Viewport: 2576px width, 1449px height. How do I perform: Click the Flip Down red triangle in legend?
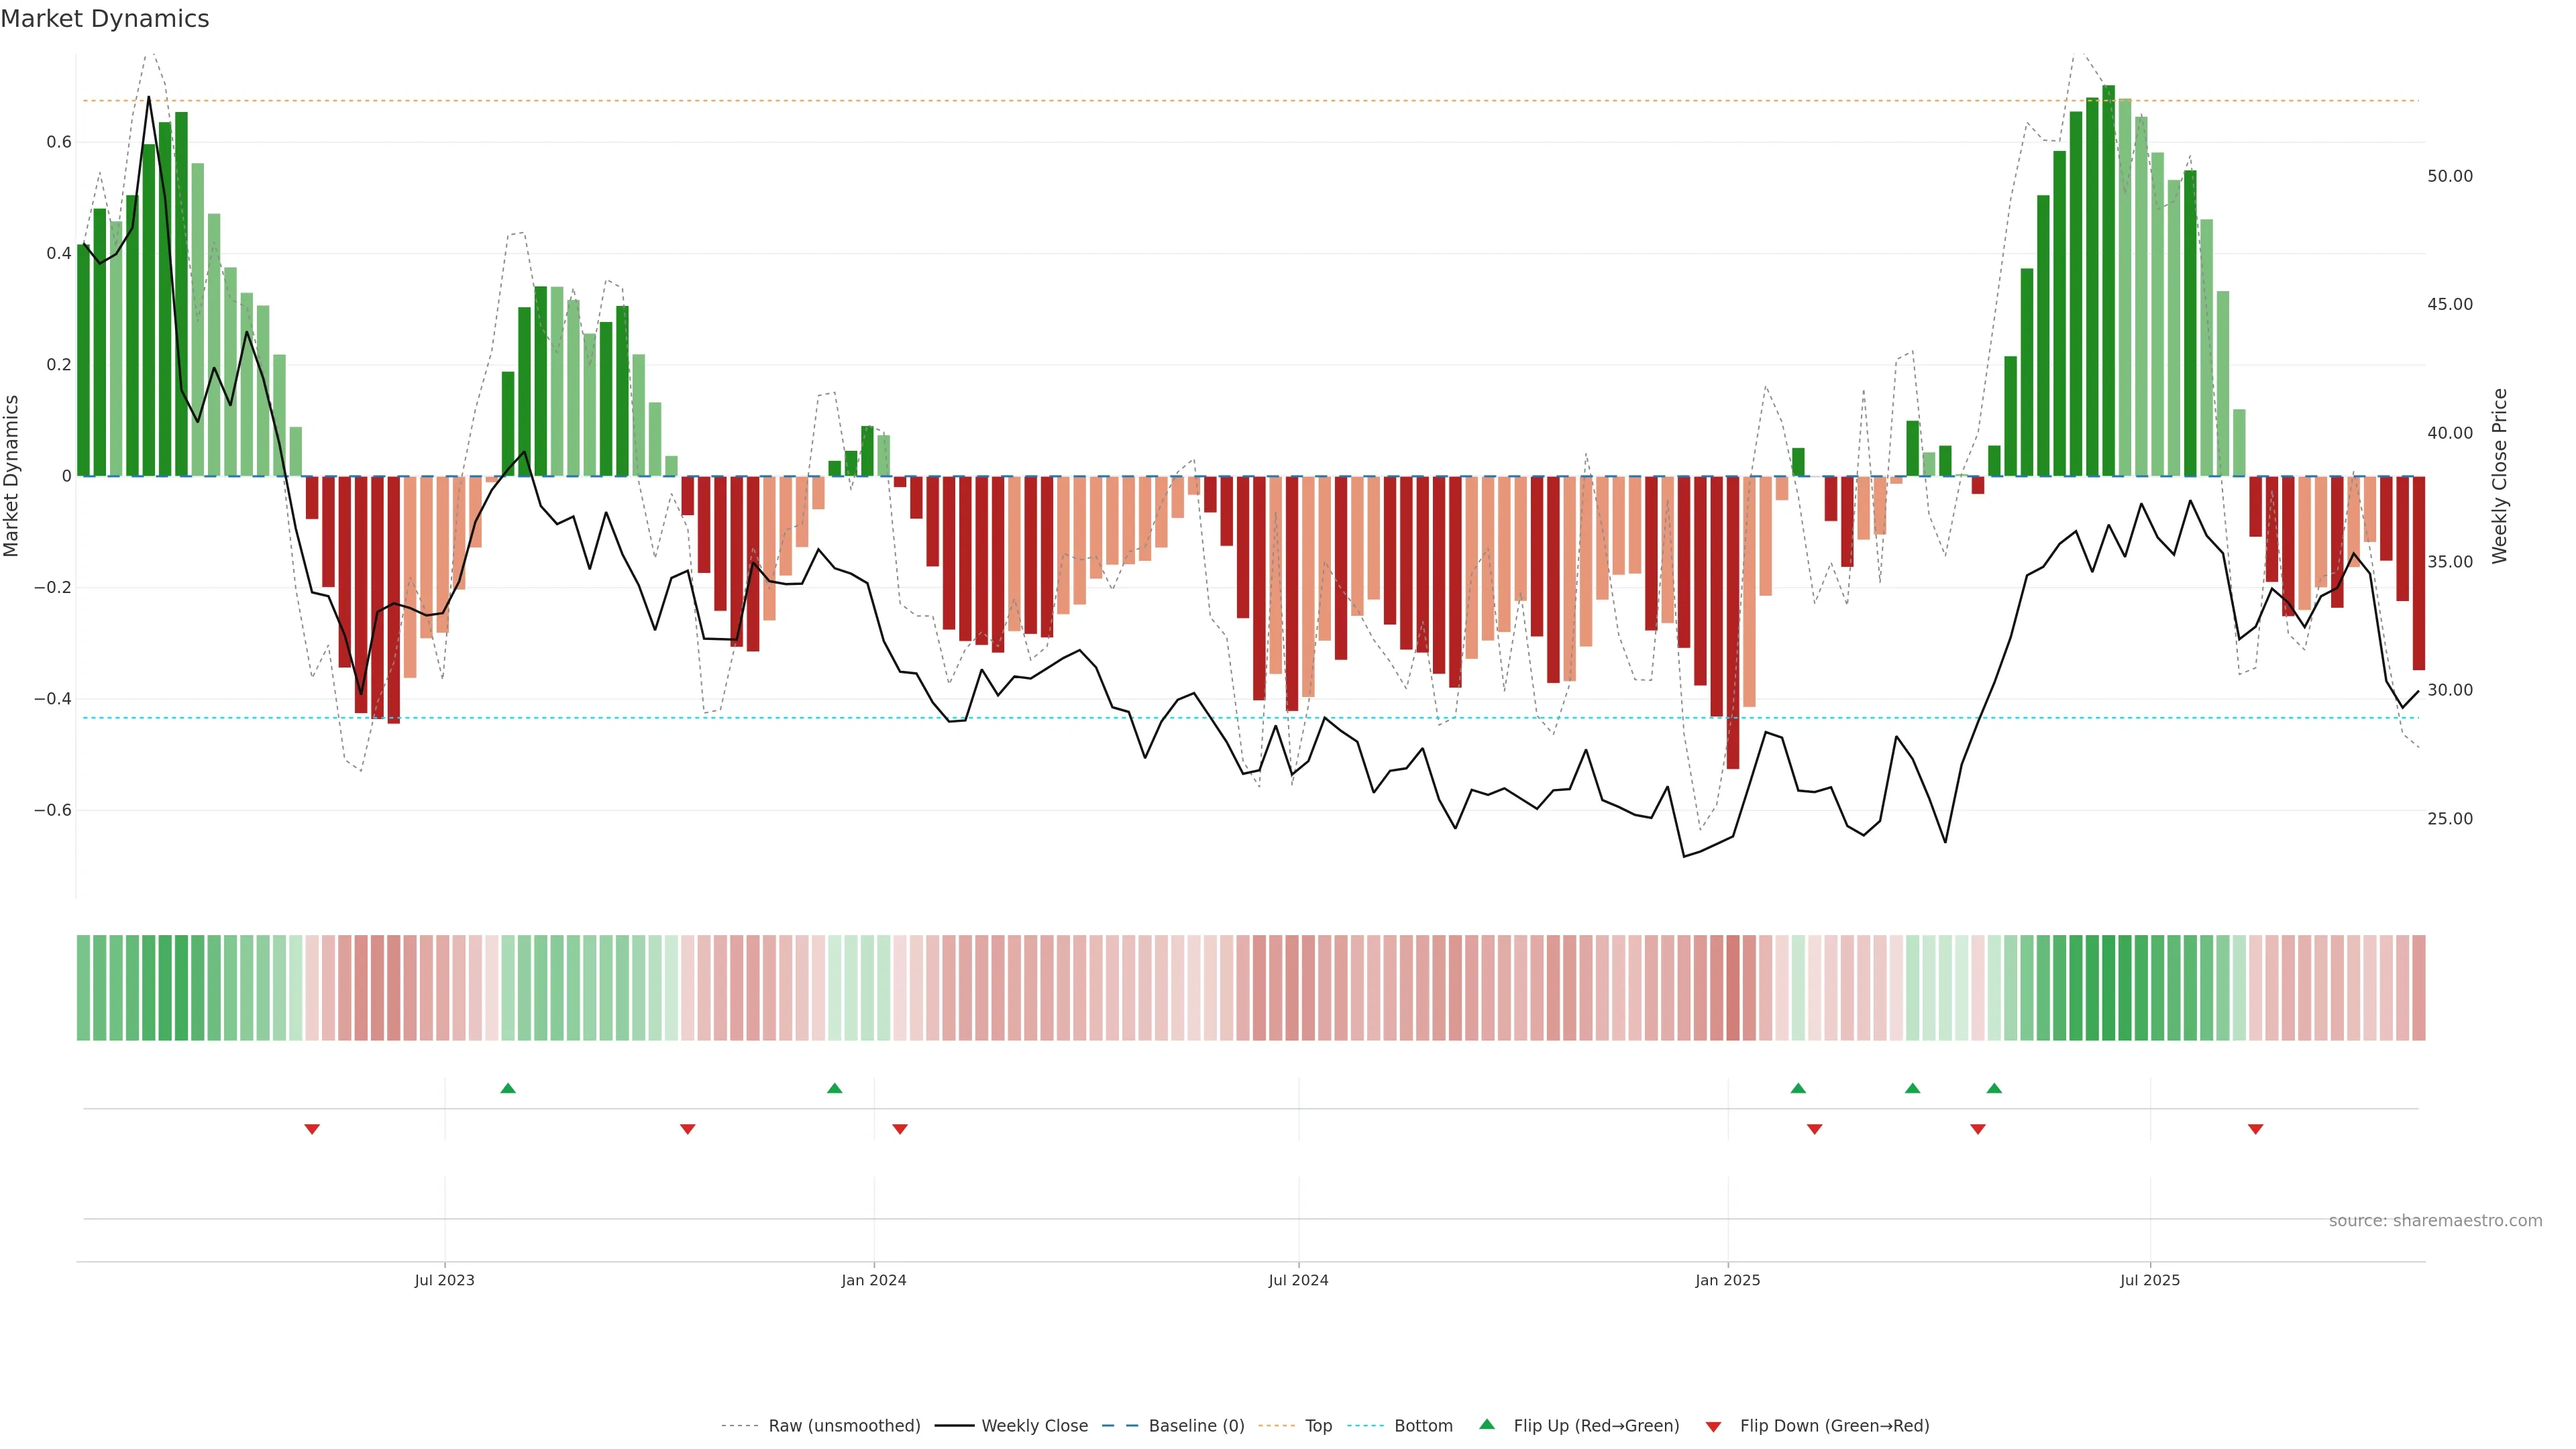(1713, 1426)
